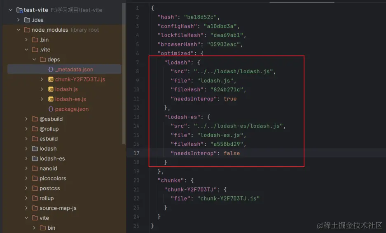Click the rollup folder icon
Image resolution: width=386 pixels, height=233 pixels.
(x=35, y=198)
